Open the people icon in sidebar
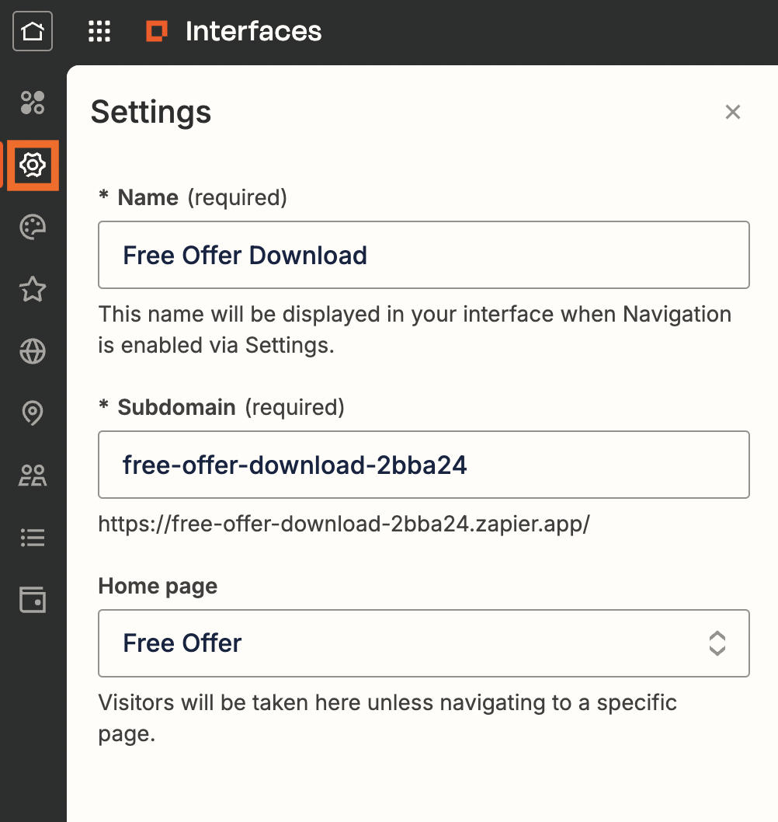778x822 pixels. point(33,475)
